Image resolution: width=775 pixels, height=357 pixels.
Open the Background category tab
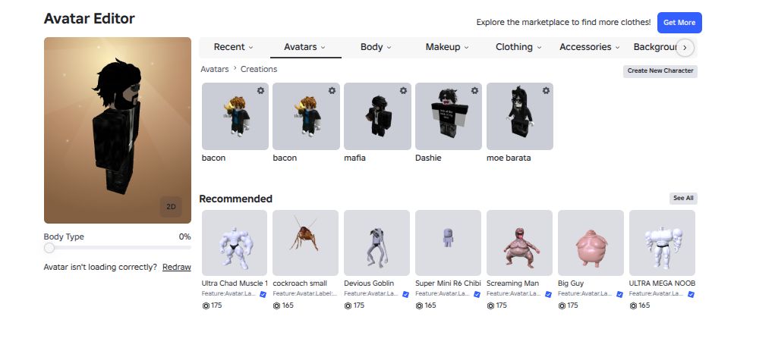tap(654, 47)
